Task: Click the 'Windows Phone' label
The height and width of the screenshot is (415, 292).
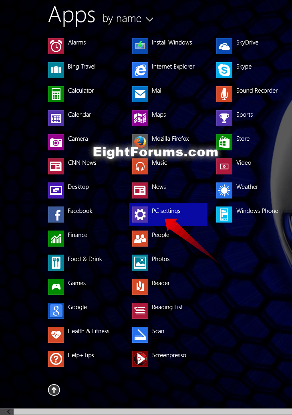Action: pyautogui.click(x=257, y=211)
